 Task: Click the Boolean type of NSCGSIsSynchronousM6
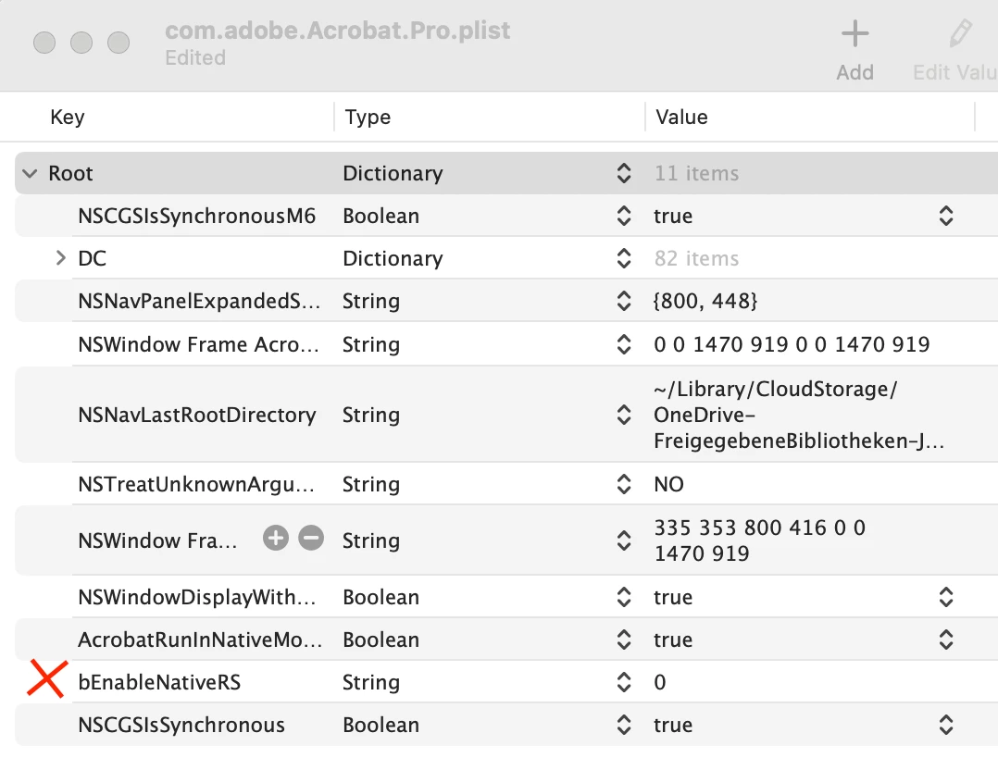[x=380, y=216]
